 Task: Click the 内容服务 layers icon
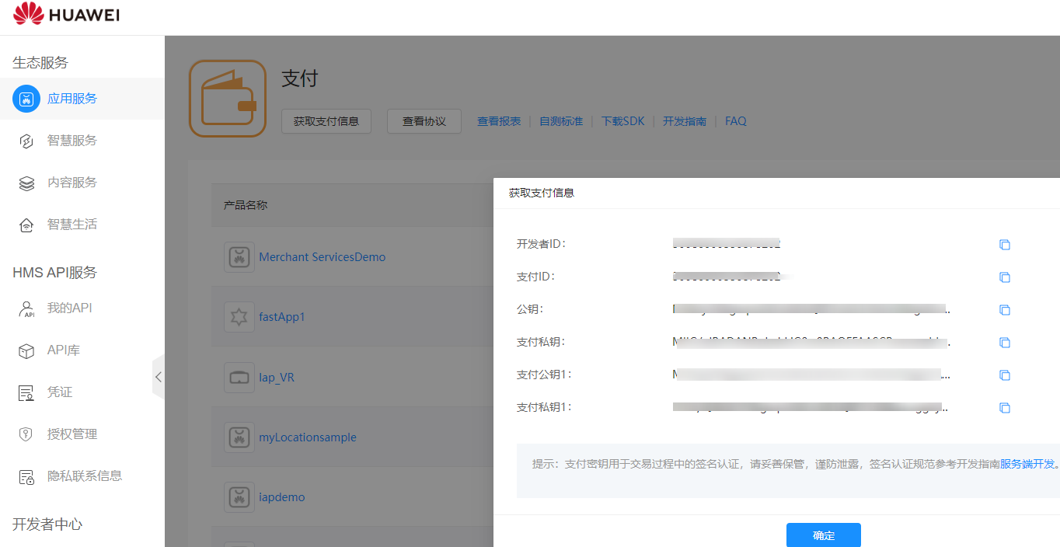coord(26,183)
